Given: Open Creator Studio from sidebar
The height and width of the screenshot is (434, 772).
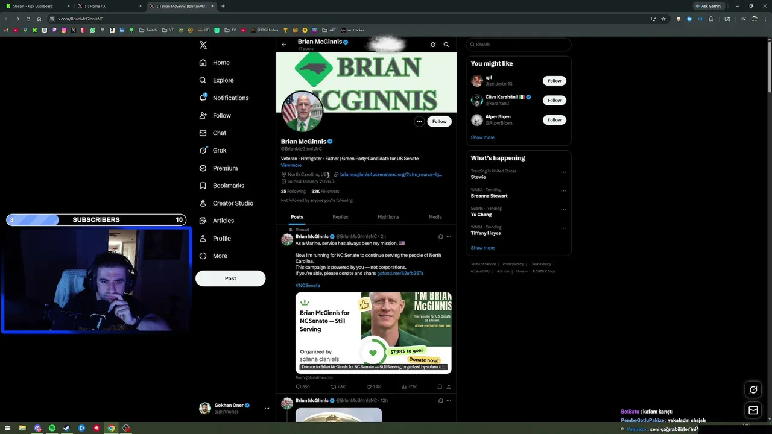Looking at the screenshot, I should (x=226, y=203).
